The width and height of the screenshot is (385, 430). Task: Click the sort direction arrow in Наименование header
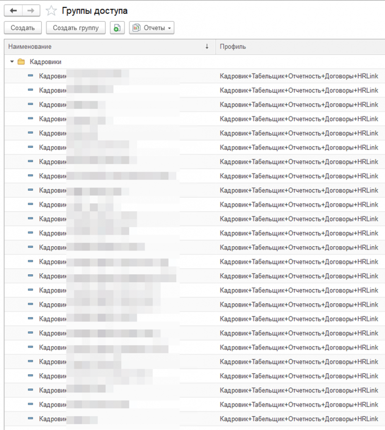207,47
